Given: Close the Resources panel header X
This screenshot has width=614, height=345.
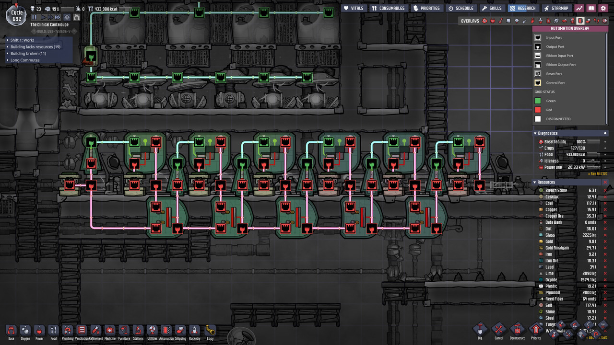Looking at the screenshot, I should 605,182.
